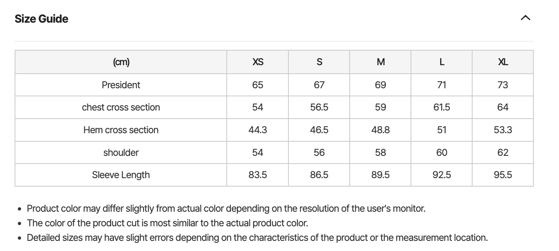Select the President row label
559x251 pixels.
(121, 85)
